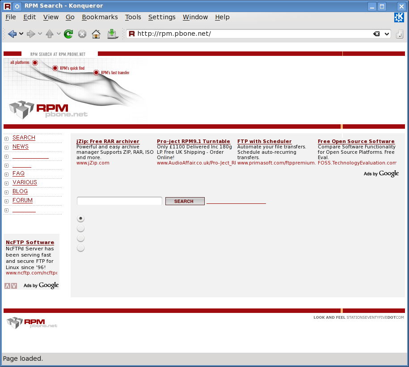This screenshot has width=409, height=367.
Task: Click the download/save toolbar icon
Action: [112, 34]
